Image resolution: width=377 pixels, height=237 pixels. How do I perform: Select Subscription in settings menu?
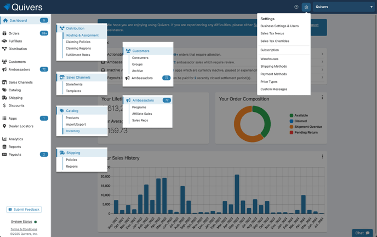click(270, 50)
